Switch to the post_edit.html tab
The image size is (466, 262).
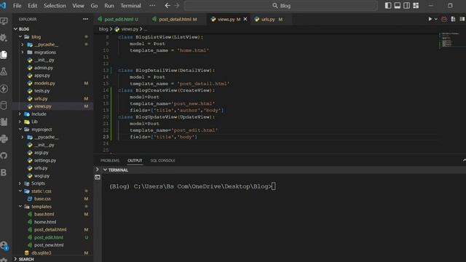[121, 20]
